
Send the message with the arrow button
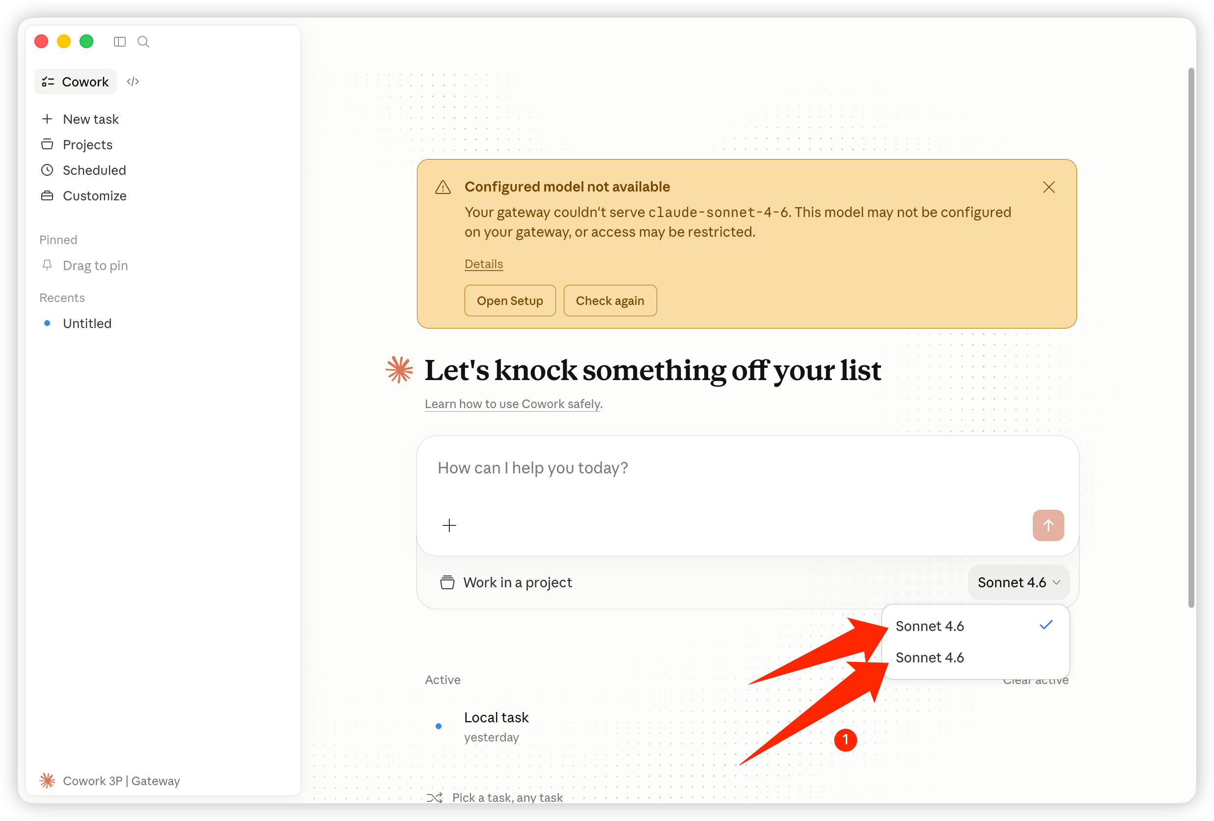(x=1048, y=525)
